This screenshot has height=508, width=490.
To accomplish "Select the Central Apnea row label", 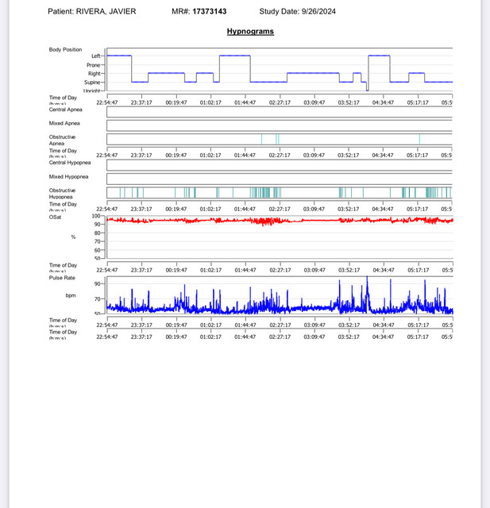I will (x=65, y=110).
